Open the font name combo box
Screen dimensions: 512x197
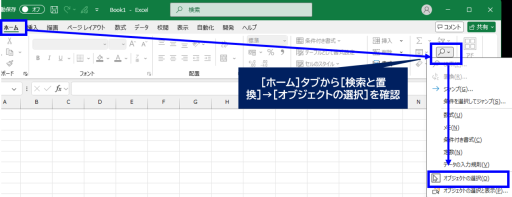click(x=70, y=43)
